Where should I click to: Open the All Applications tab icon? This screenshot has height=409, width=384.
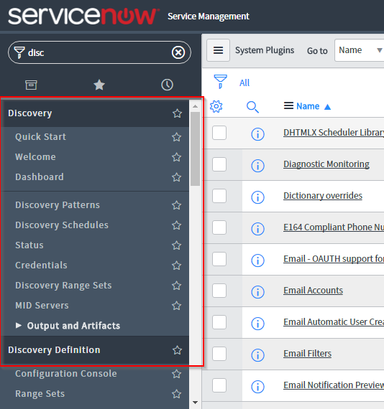click(x=31, y=85)
